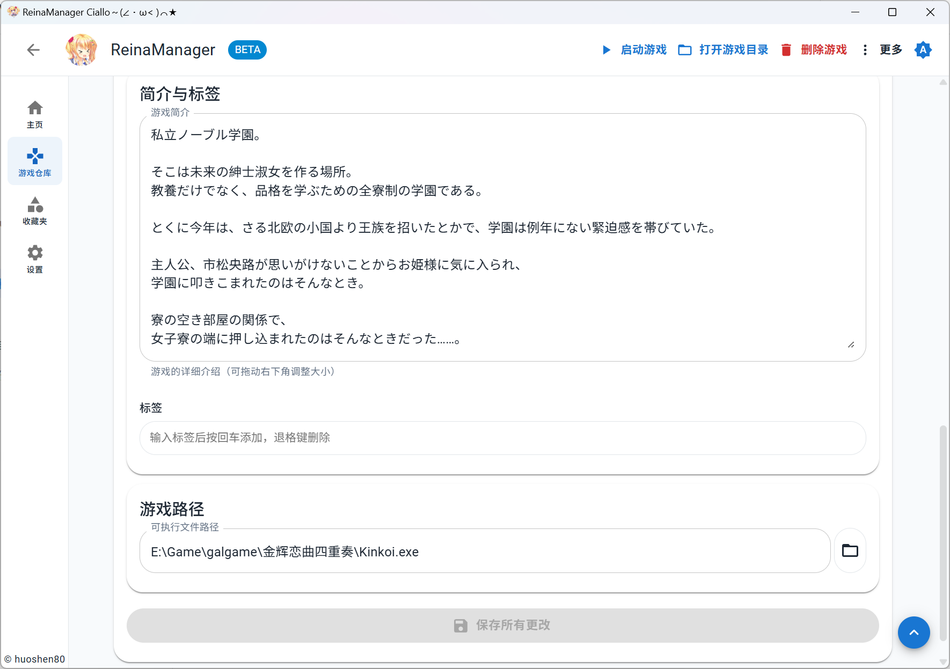
Task: Click the line 女子寮の端に押し込まれた
Action: (306, 339)
